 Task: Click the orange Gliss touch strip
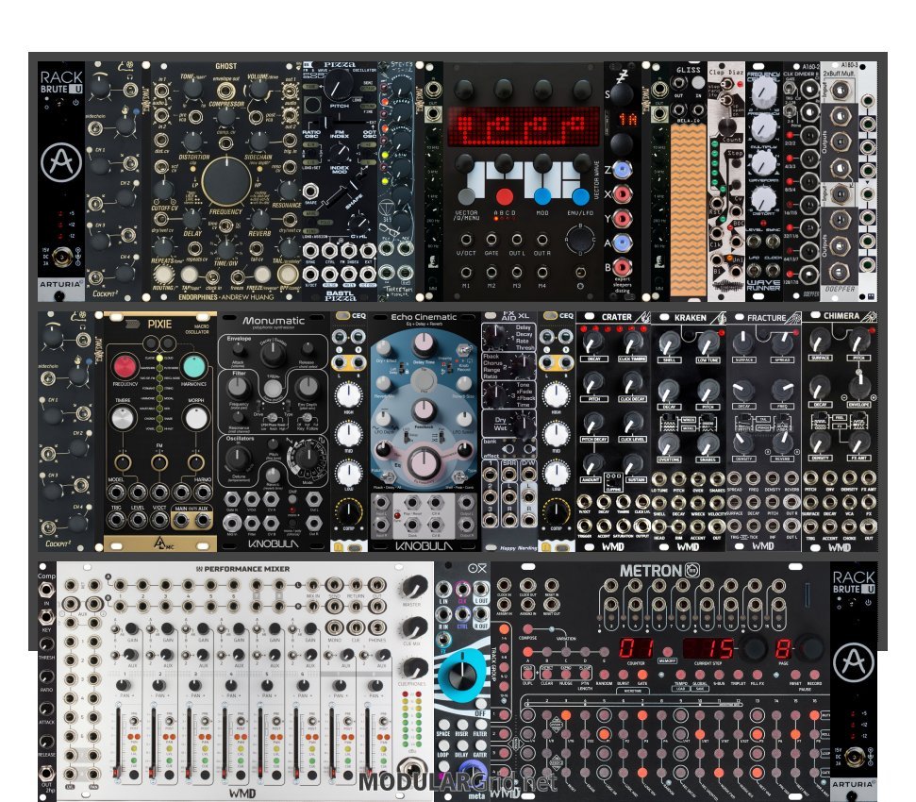(x=688, y=209)
